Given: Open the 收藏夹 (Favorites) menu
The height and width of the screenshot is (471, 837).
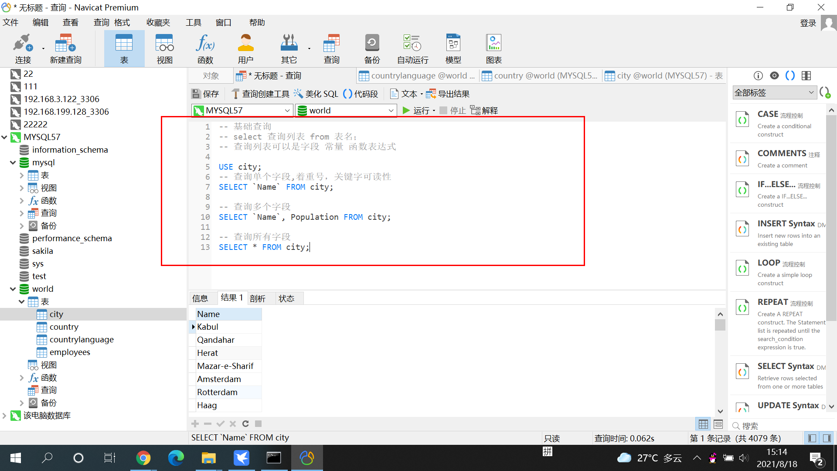Looking at the screenshot, I should pyautogui.click(x=158, y=23).
